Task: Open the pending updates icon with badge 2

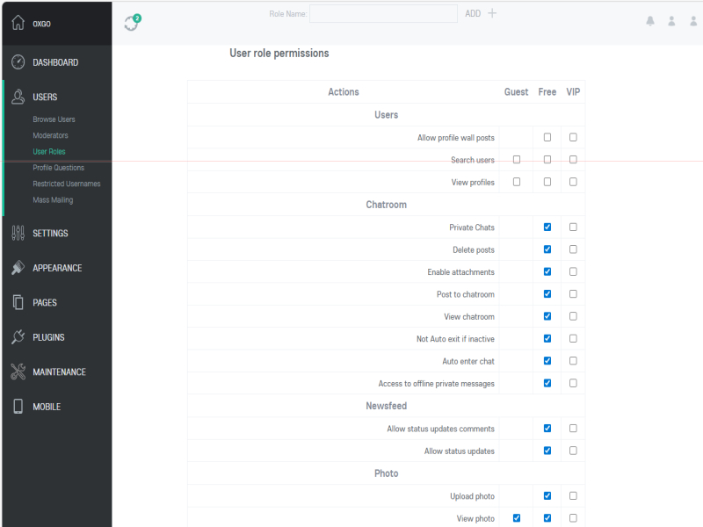Action: (x=132, y=23)
